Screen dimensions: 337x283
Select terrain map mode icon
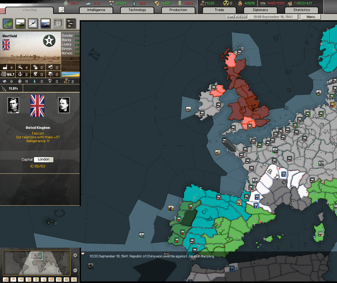(6, 279)
